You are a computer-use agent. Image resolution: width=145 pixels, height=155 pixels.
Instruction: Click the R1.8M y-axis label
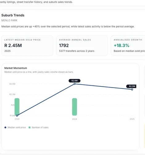12,116
